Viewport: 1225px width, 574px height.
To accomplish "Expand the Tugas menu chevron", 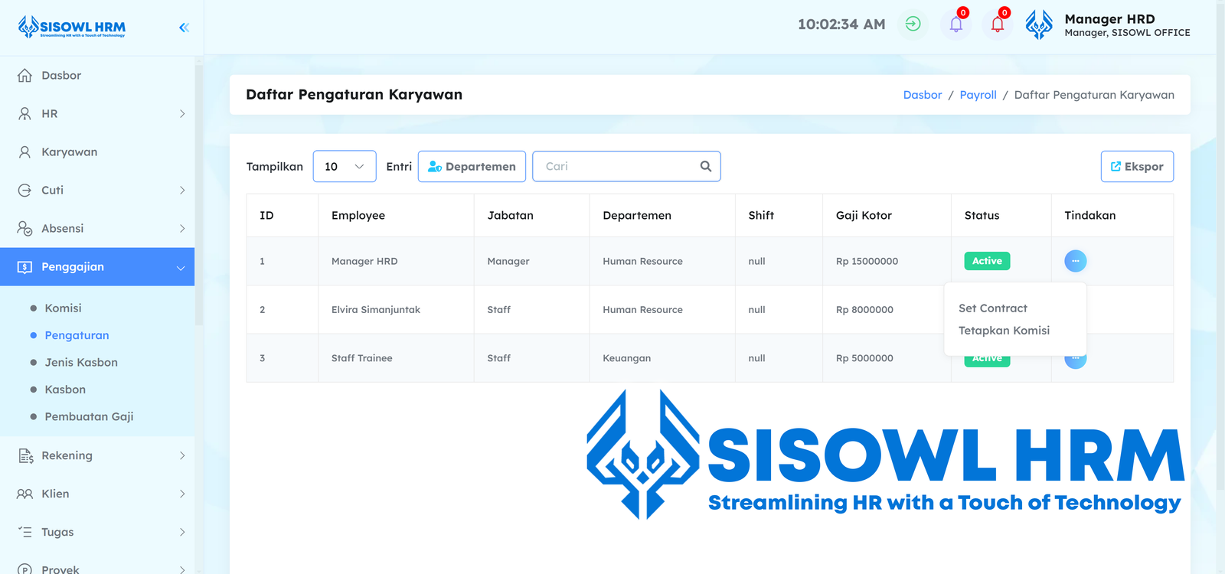I will click(x=182, y=532).
